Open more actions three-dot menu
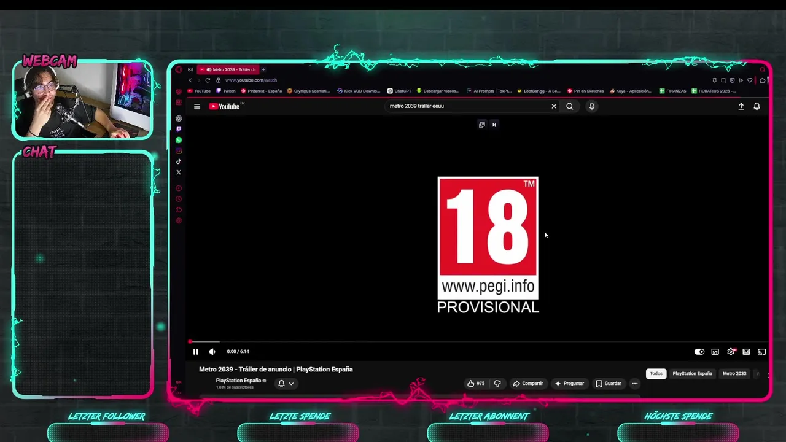Screen dimensions: 786x442 pyautogui.click(x=635, y=384)
